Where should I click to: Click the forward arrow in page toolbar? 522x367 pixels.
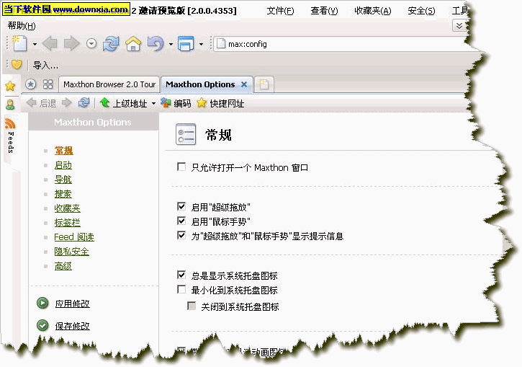point(67,103)
